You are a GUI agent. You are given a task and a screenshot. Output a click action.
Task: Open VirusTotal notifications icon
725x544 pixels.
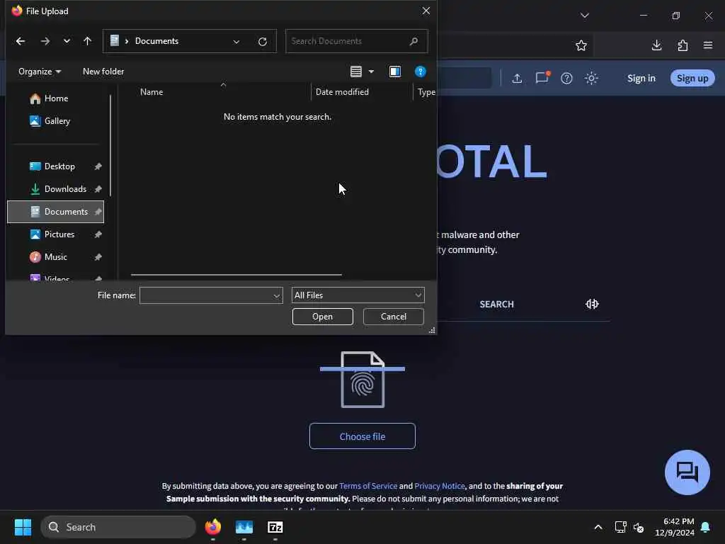tap(542, 77)
